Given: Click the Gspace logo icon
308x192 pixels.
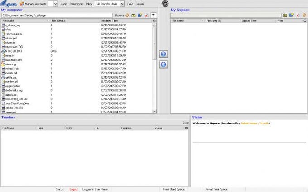Looking at the screenshot, I should point(8,4).
